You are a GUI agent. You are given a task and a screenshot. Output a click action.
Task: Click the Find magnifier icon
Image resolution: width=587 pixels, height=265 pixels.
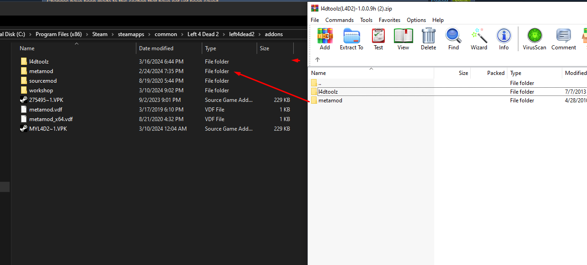pos(453,36)
